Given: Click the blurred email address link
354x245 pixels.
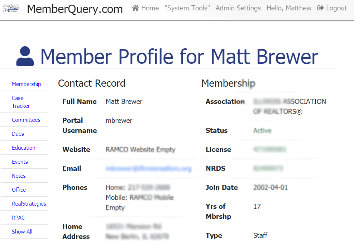Looking at the screenshot, I should click(148, 169).
